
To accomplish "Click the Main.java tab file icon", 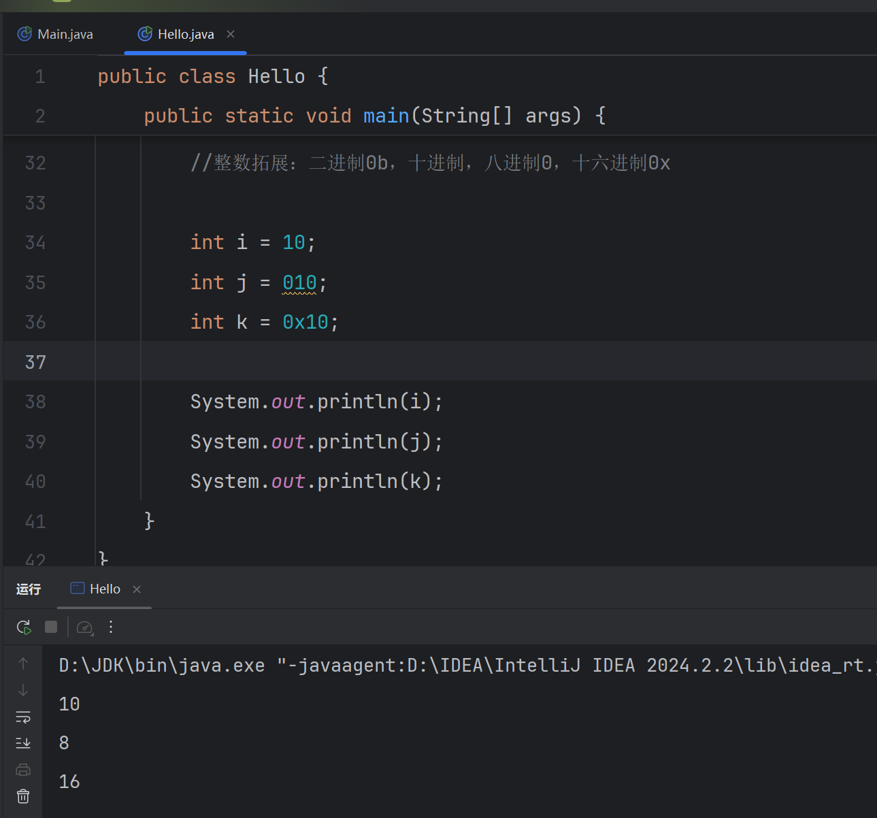I will tap(24, 34).
